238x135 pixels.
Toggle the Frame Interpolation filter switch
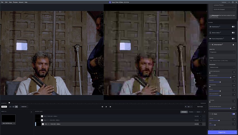point(233,39)
